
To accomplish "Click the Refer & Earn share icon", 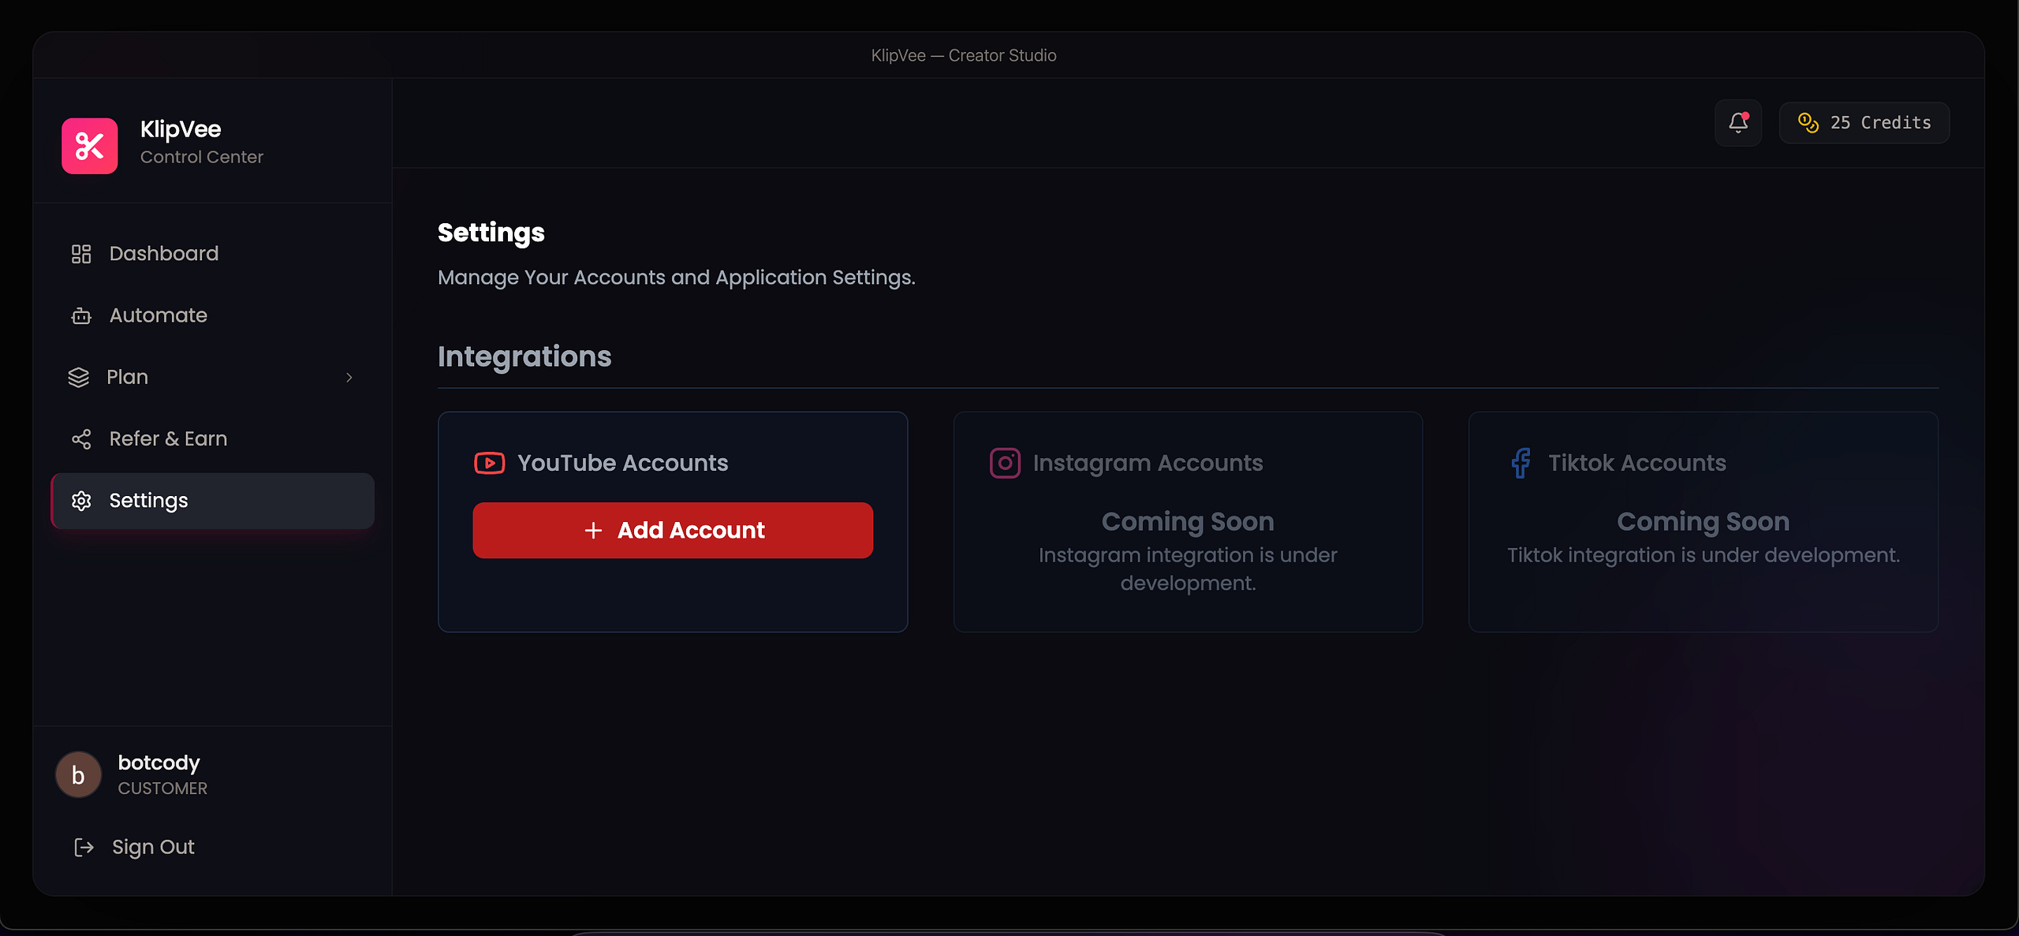I will coord(81,439).
